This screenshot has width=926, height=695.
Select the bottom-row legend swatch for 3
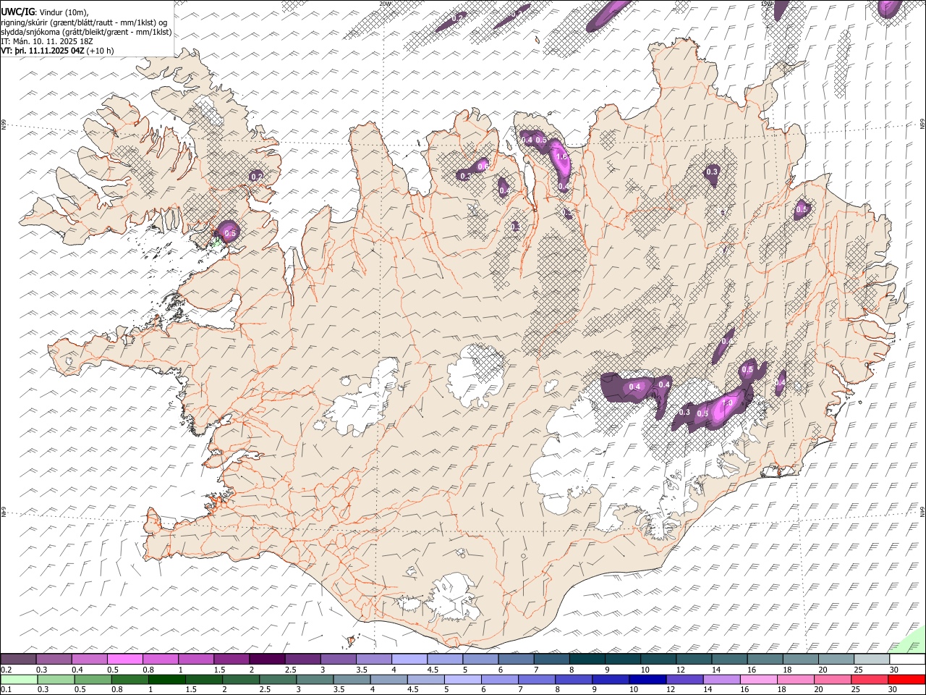315,679
